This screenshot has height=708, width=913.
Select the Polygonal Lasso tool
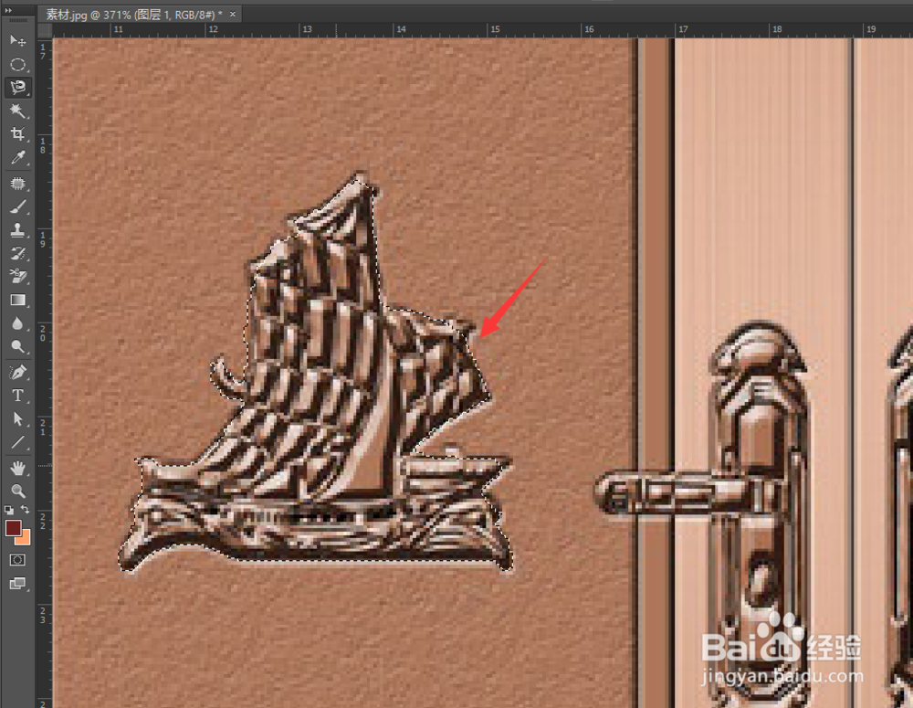click(x=17, y=88)
